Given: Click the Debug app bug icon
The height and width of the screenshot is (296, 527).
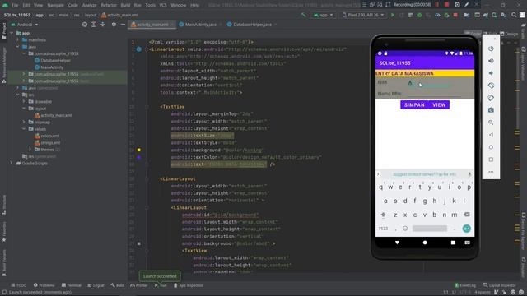Looking at the screenshot, I should [x=419, y=15].
